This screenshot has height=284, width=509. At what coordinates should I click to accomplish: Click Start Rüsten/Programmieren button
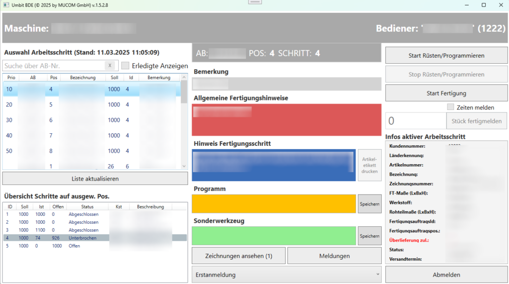tap(446, 56)
